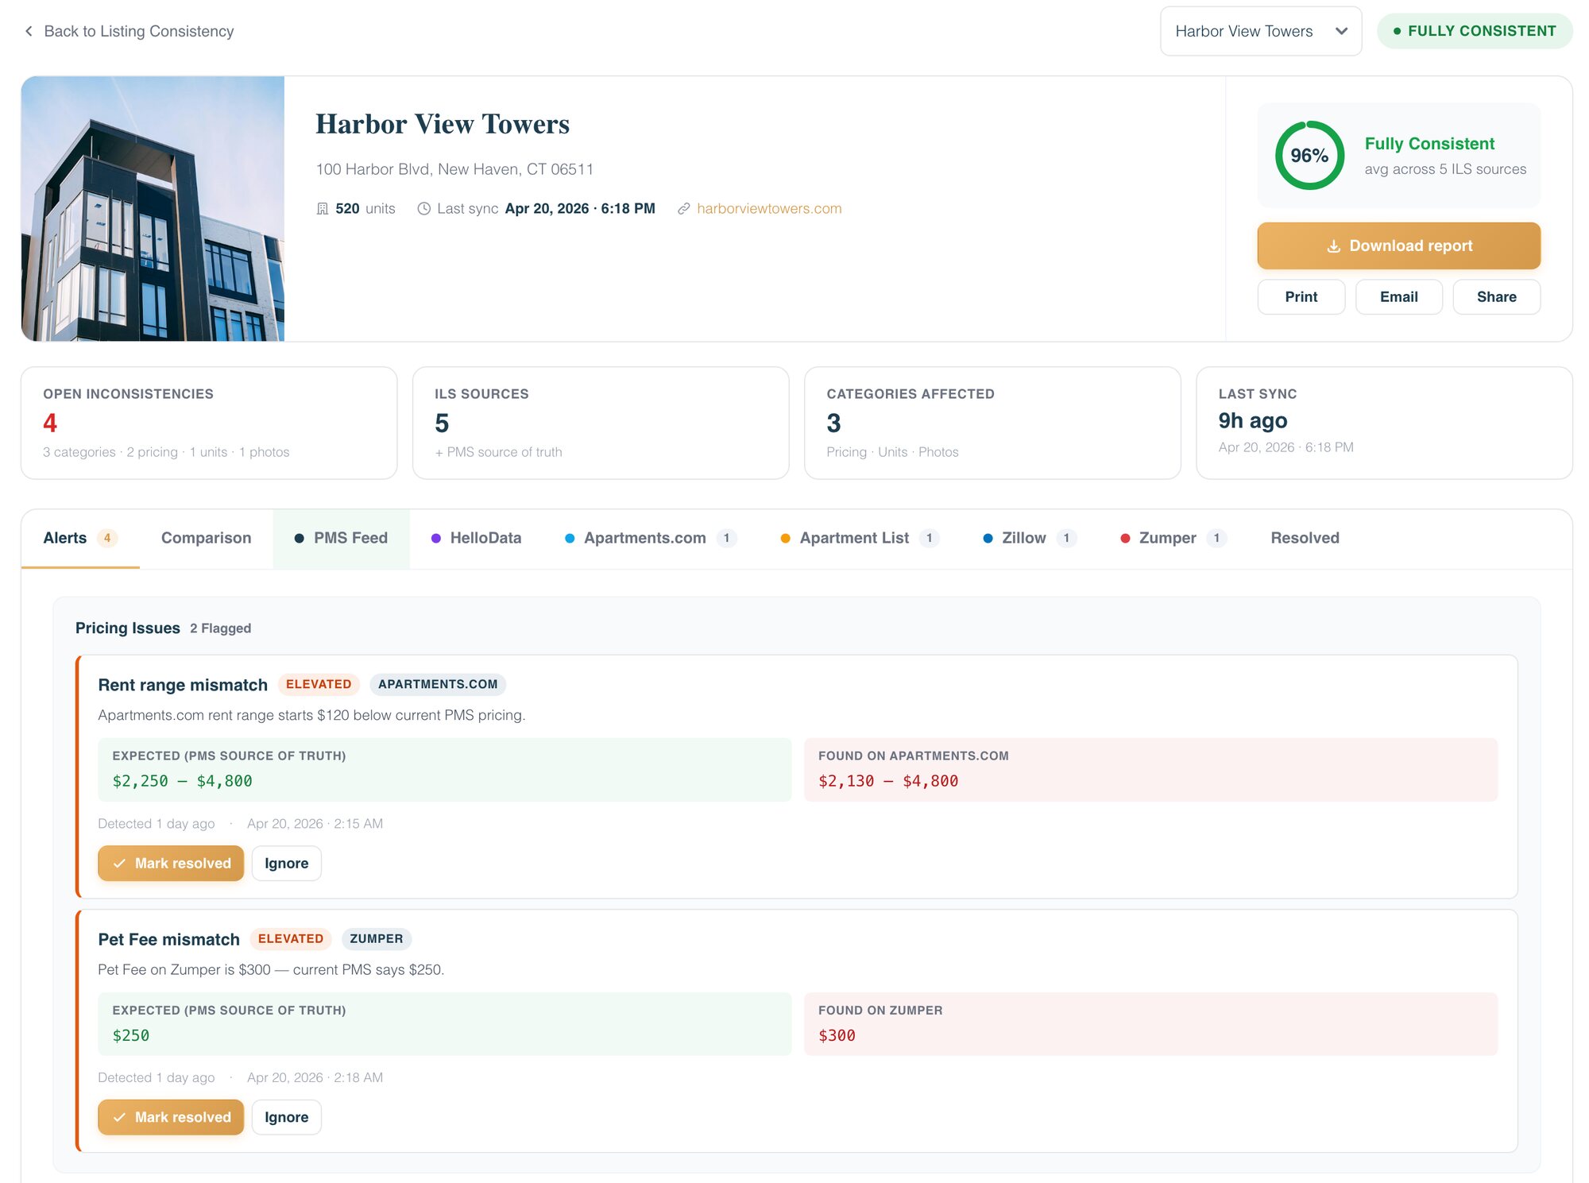Ignore the Pet Fee mismatch alert
Image resolution: width=1589 pixels, height=1183 pixels.
click(x=286, y=1118)
